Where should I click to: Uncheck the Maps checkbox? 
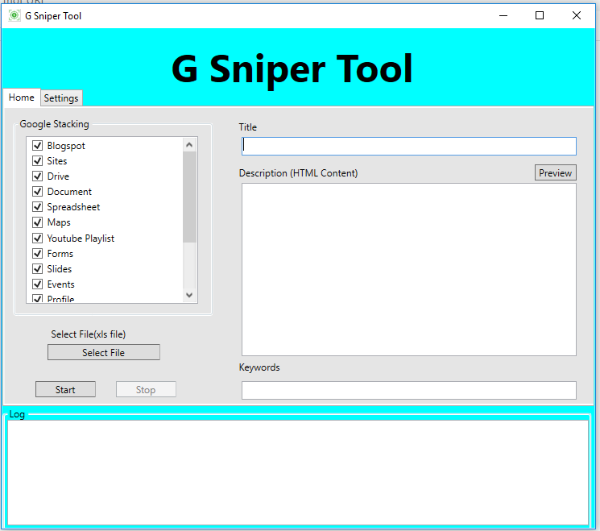click(x=37, y=222)
